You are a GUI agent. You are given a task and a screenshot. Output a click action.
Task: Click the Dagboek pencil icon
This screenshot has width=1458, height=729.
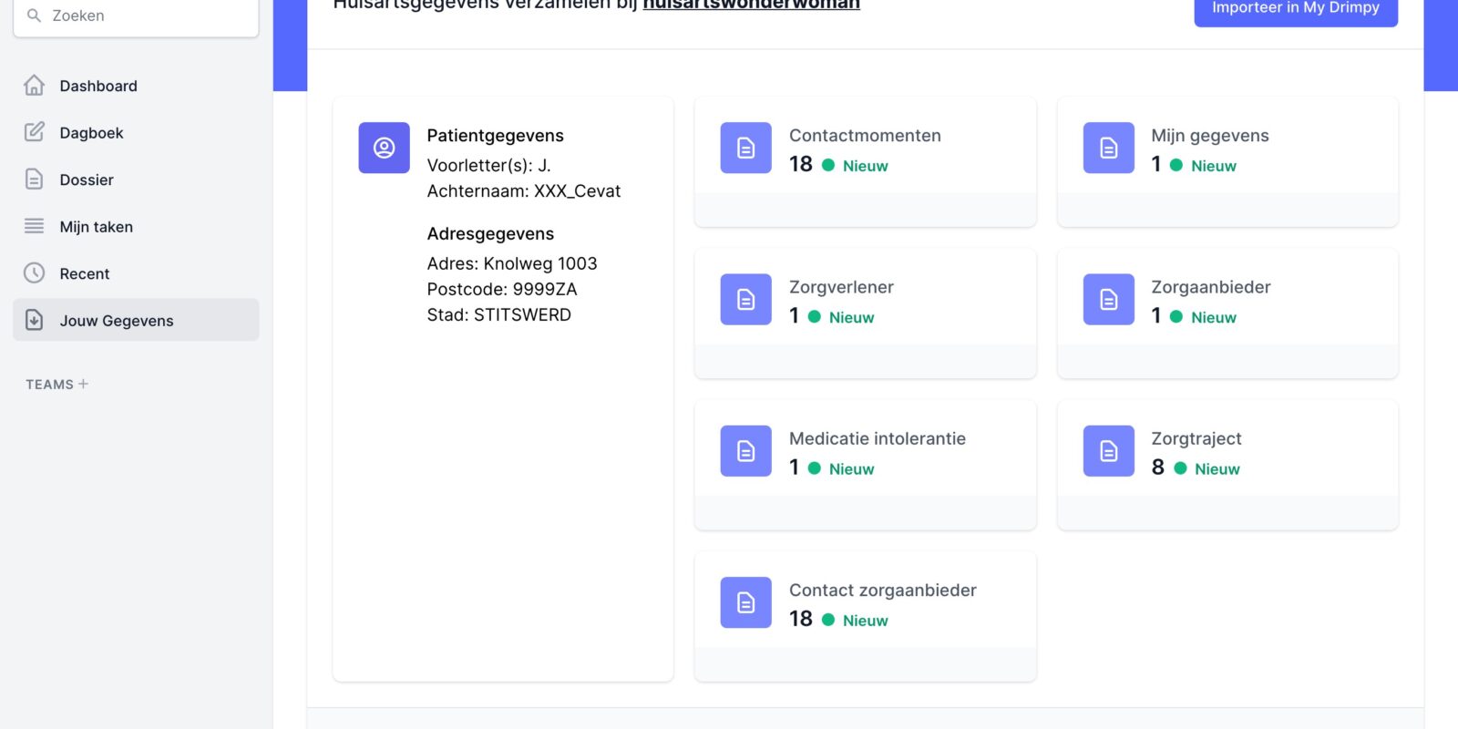[34, 132]
